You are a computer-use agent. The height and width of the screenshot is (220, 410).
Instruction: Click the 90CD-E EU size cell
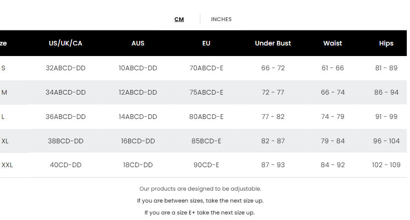[206, 165]
